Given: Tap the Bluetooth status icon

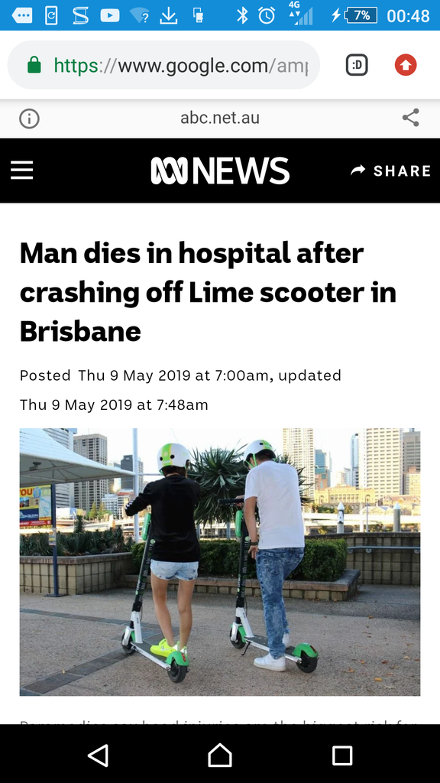Looking at the screenshot, I should point(242,15).
